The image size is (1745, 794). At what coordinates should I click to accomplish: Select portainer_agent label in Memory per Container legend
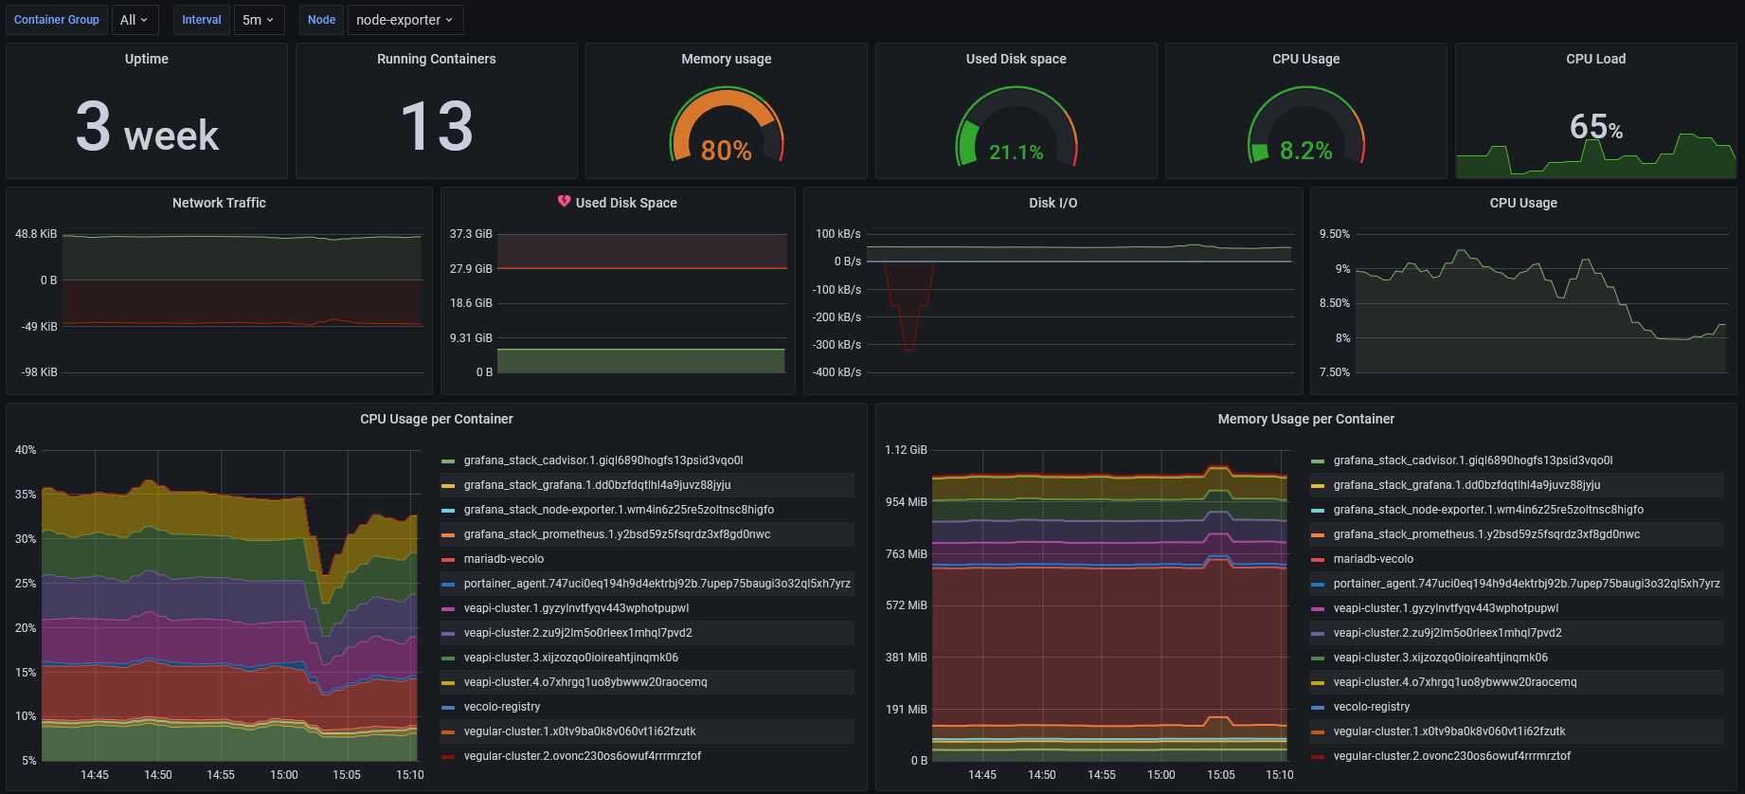pos(1526,584)
